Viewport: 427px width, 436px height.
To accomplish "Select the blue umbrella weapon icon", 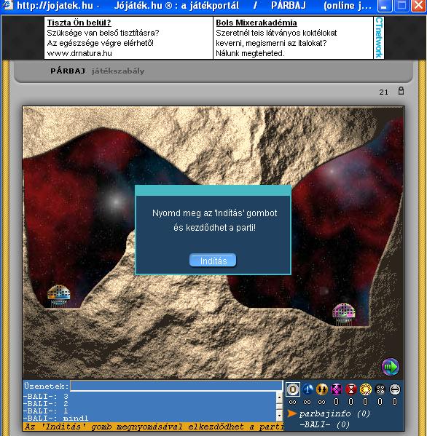I will click(307, 389).
